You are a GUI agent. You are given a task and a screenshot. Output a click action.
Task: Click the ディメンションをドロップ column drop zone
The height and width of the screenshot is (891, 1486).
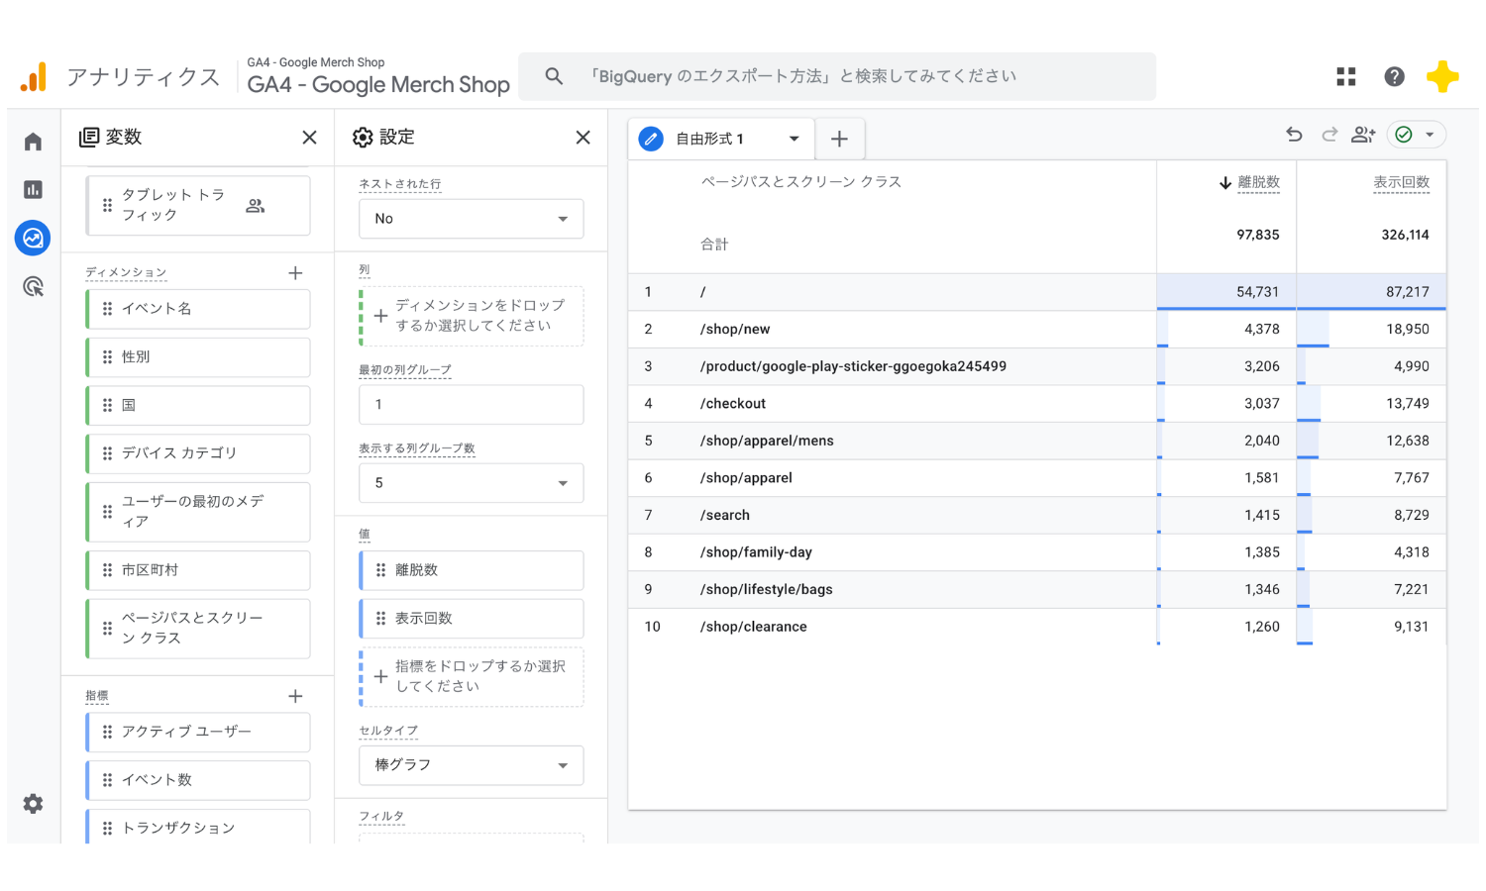coord(471,316)
